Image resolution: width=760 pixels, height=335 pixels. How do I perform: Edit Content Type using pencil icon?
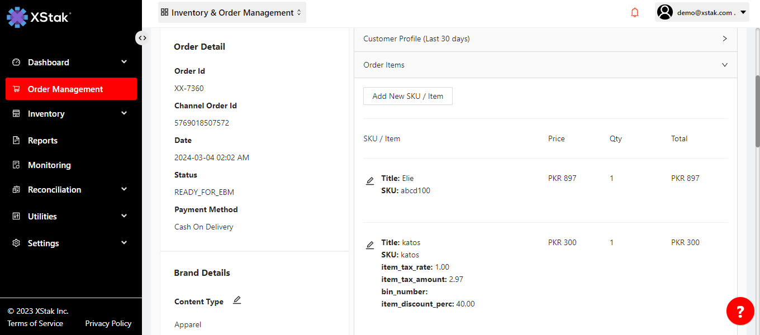237,300
